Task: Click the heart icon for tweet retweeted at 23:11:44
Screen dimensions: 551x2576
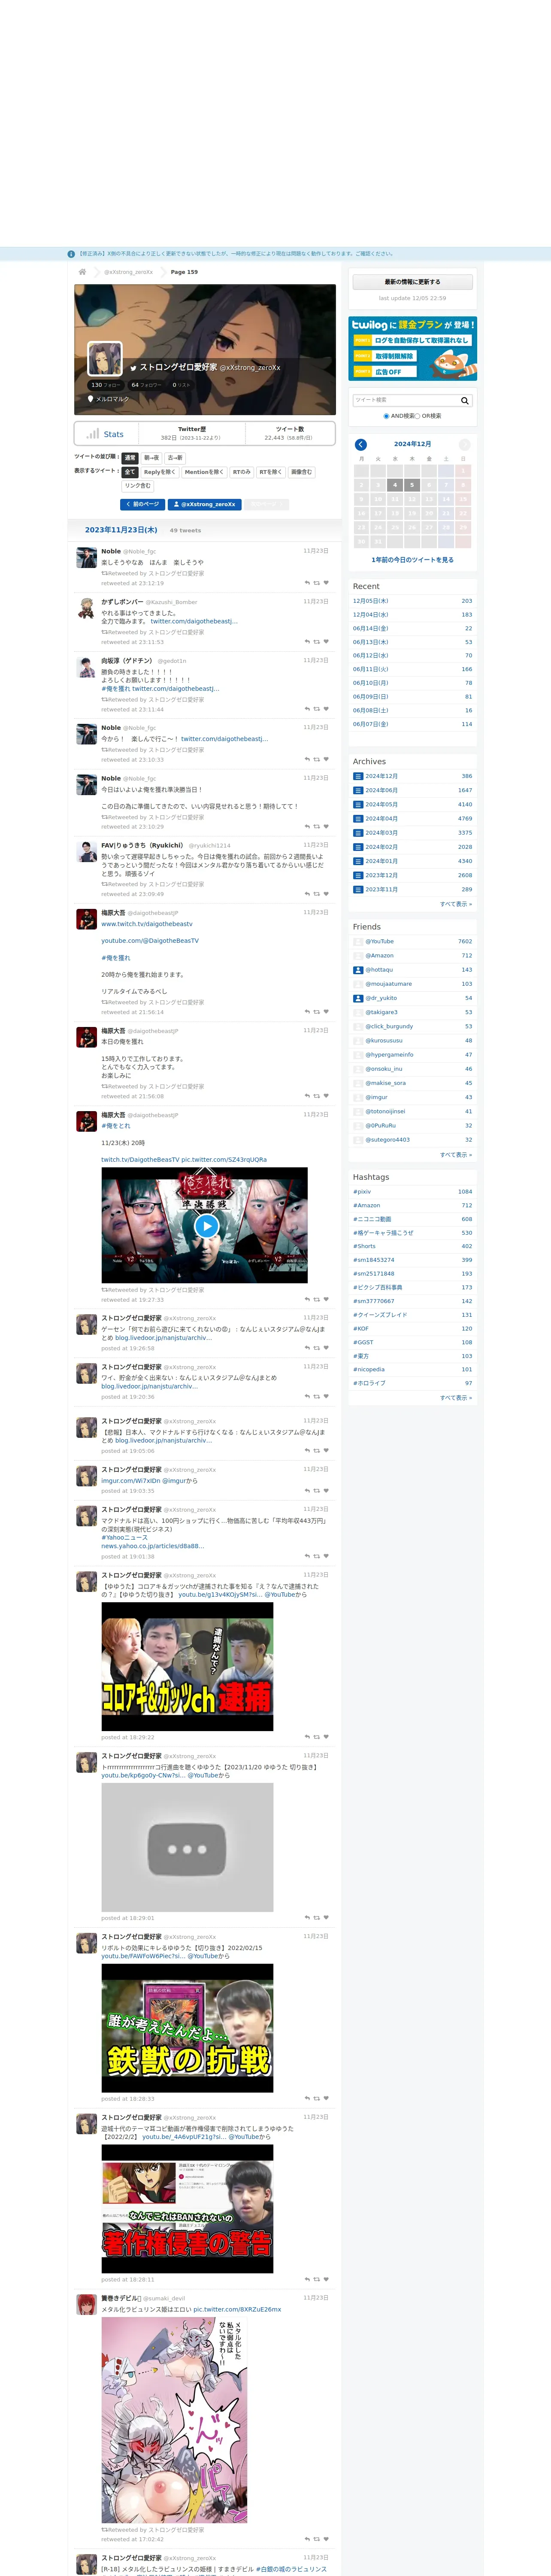Action: tap(326, 709)
